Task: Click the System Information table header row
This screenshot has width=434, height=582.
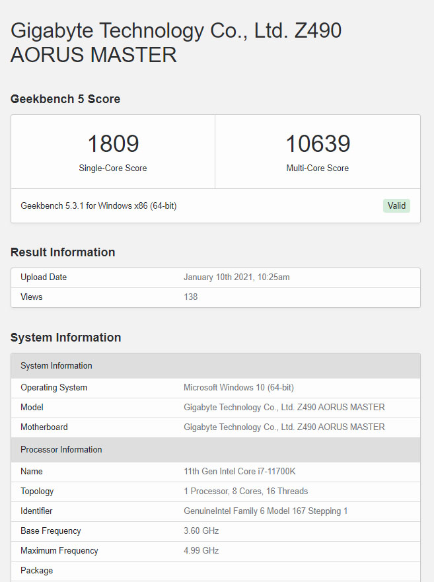Action: [216, 365]
